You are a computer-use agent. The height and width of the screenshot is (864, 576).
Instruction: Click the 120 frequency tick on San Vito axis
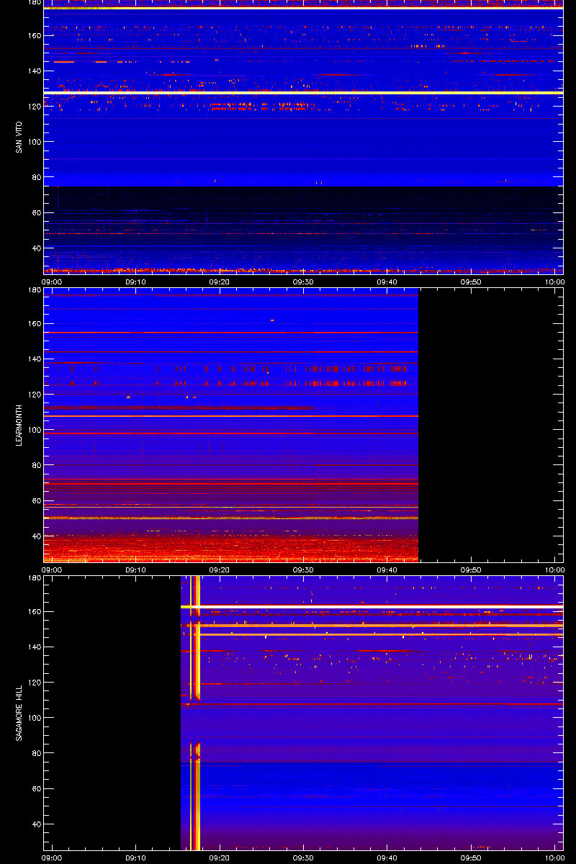35,106
